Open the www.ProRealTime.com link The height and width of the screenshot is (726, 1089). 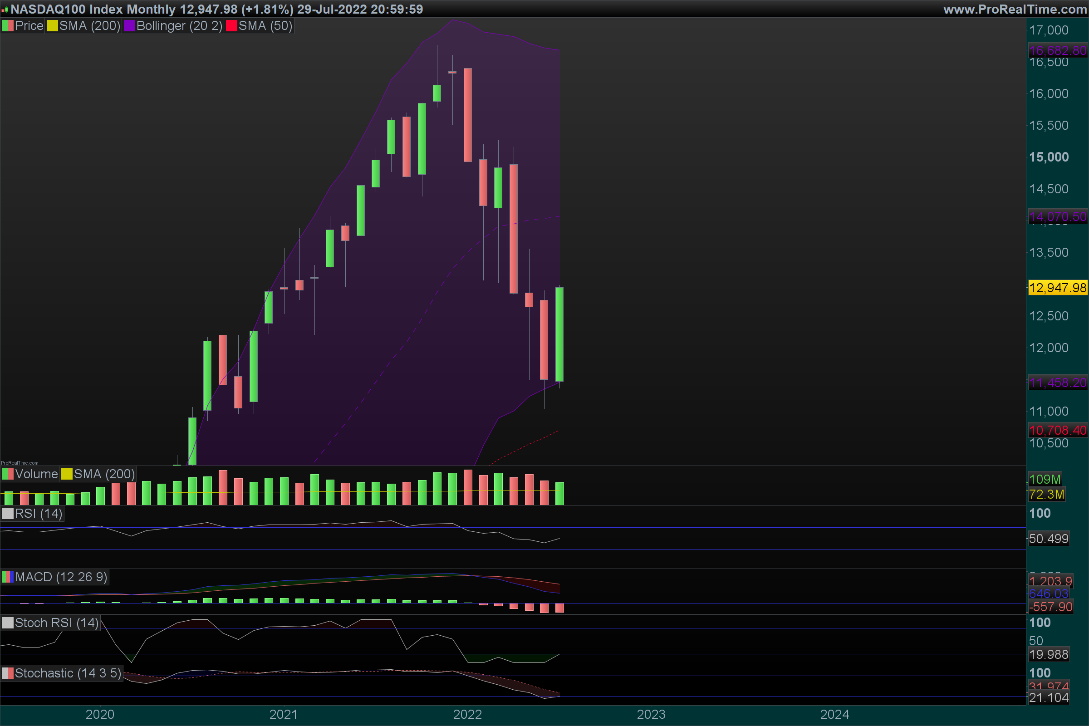coord(1015,9)
